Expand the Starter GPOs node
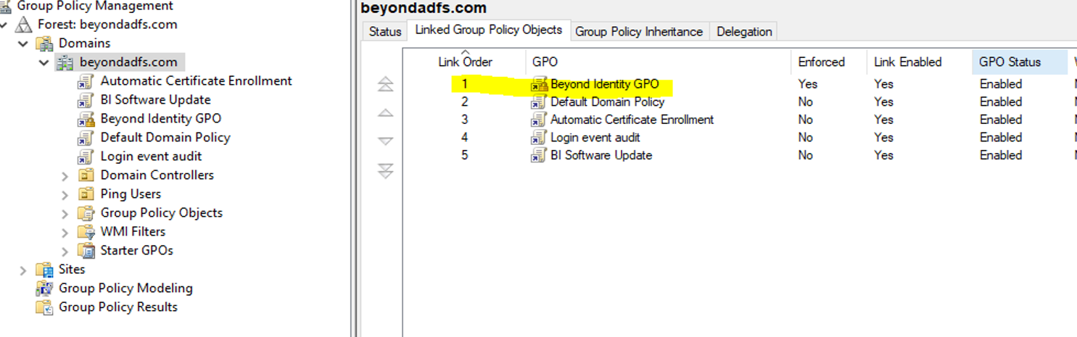This screenshot has height=337, width=1077. click(x=65, y=251)
